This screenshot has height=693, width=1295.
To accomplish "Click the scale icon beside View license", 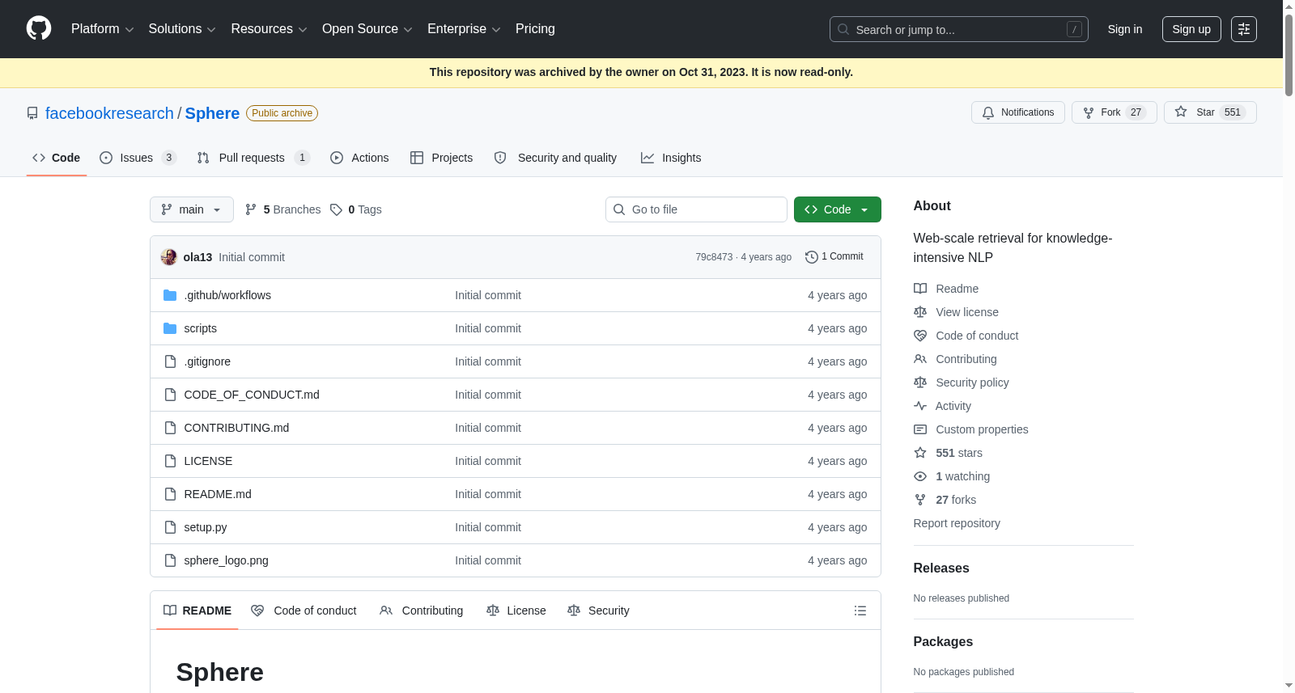I will click(920, 312).
